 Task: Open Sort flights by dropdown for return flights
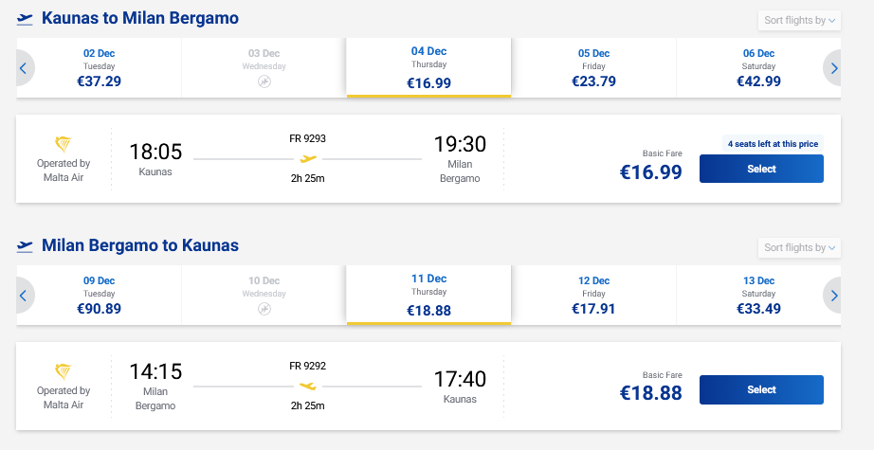(799, 247)
